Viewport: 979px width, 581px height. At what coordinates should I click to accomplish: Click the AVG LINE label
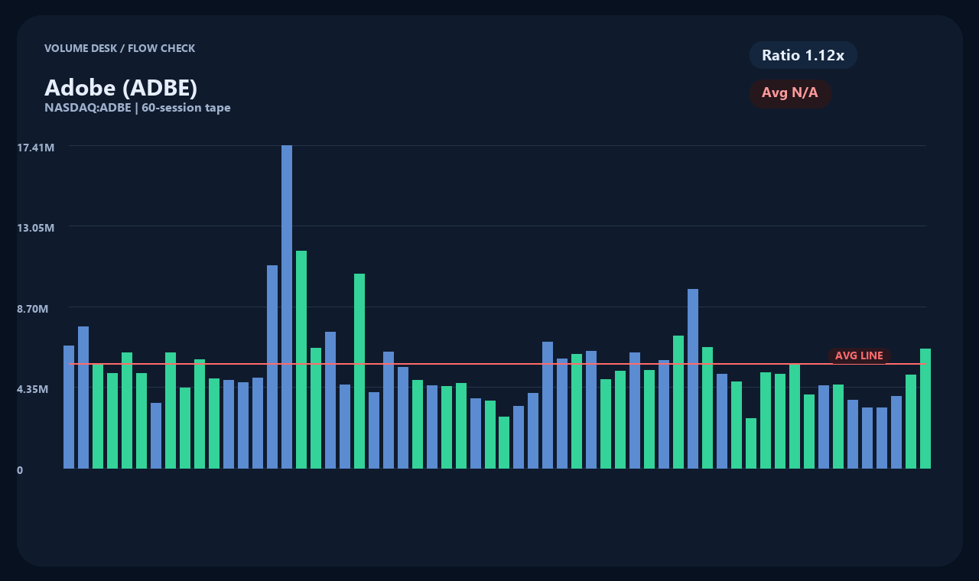point(859,355)
